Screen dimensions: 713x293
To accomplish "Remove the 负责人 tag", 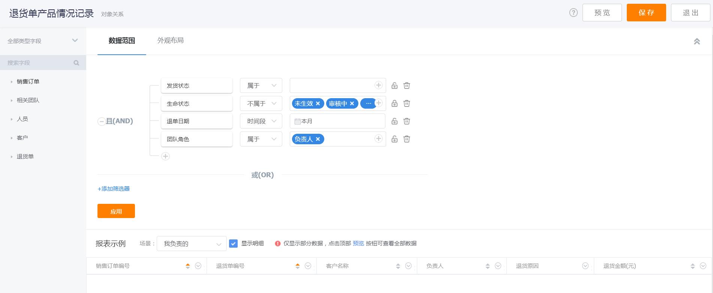I will coord(318,139).
